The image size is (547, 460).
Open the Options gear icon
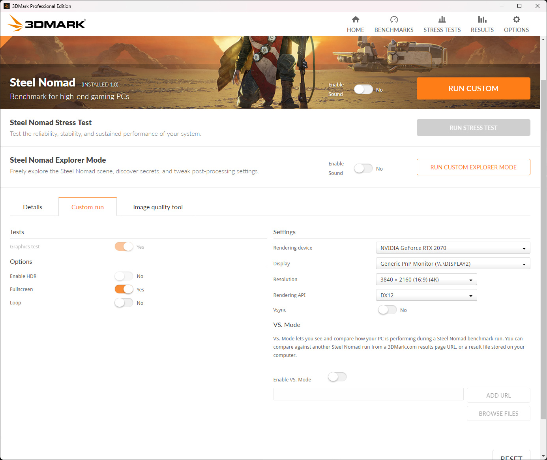coord(516,19)
